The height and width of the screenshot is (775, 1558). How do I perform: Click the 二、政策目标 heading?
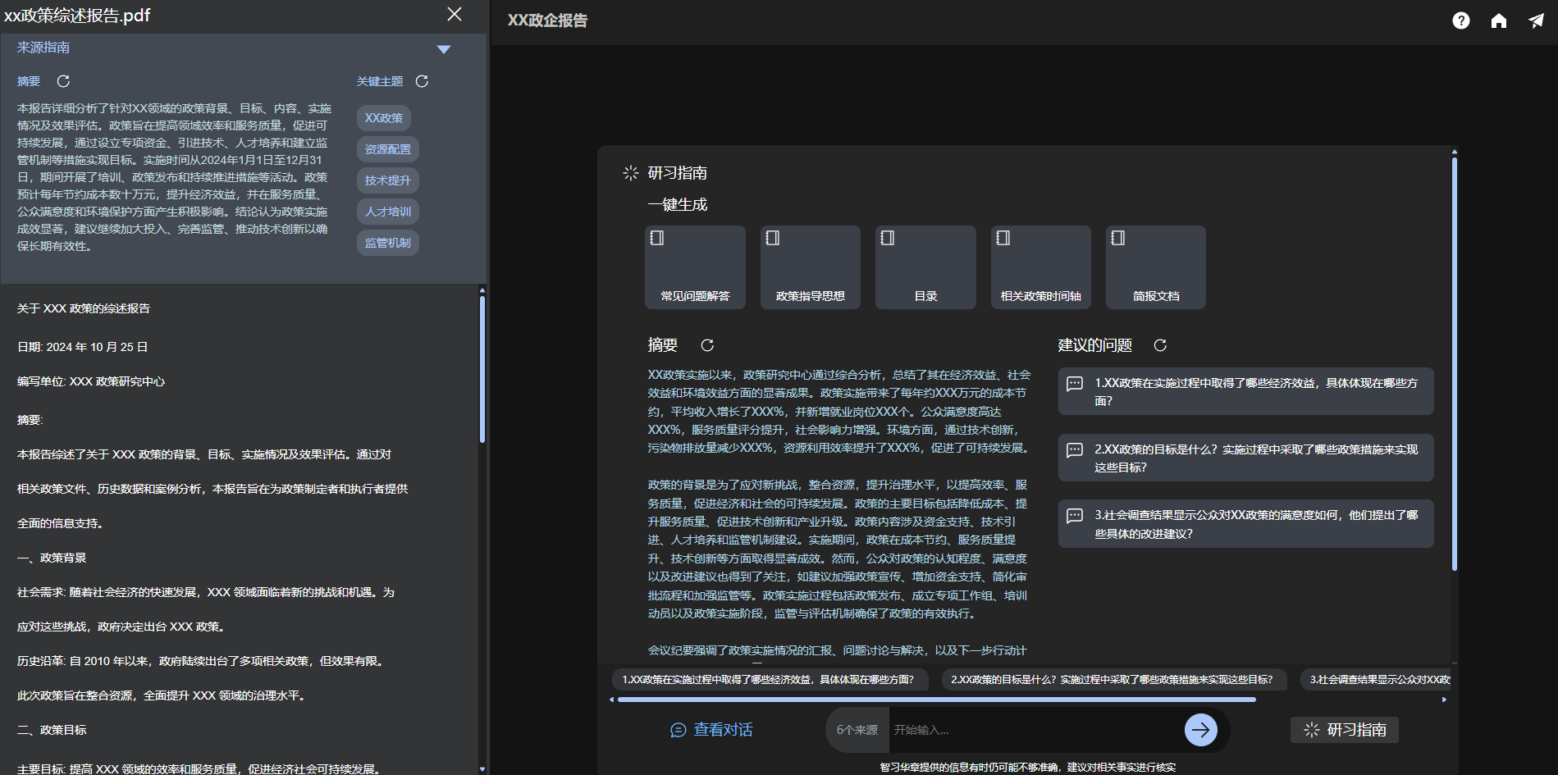52,731
